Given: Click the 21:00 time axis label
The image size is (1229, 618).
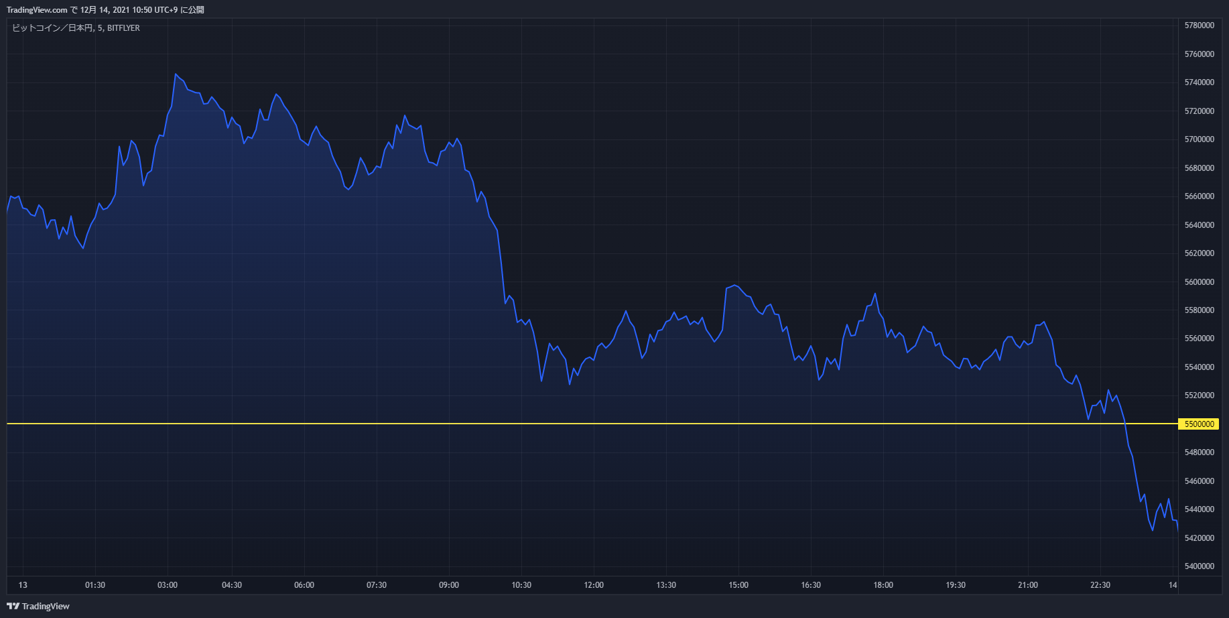Looking at the screenshot, I should coord(1028,585).
